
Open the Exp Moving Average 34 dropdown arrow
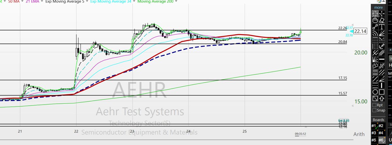[x=134, y=2]
